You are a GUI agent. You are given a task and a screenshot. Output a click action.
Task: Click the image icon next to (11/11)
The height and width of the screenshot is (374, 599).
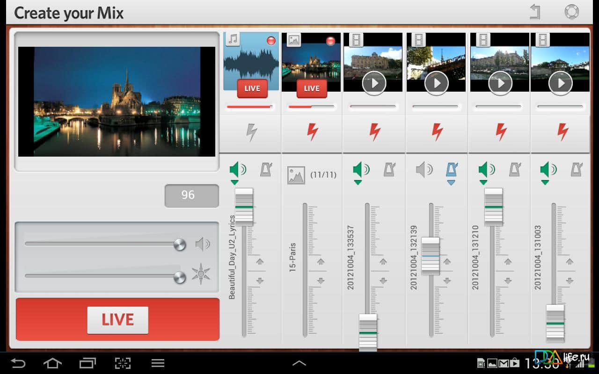coord(296,175)
